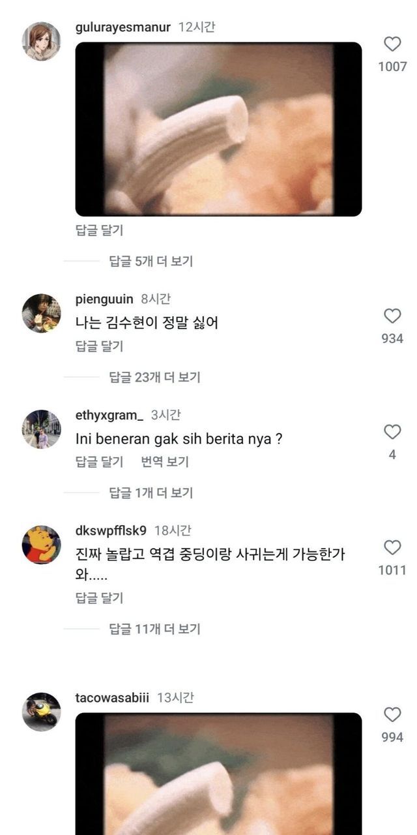Reply to gulurayesmanur's comment
The image size is (417, 835).
tap(99, 230)
